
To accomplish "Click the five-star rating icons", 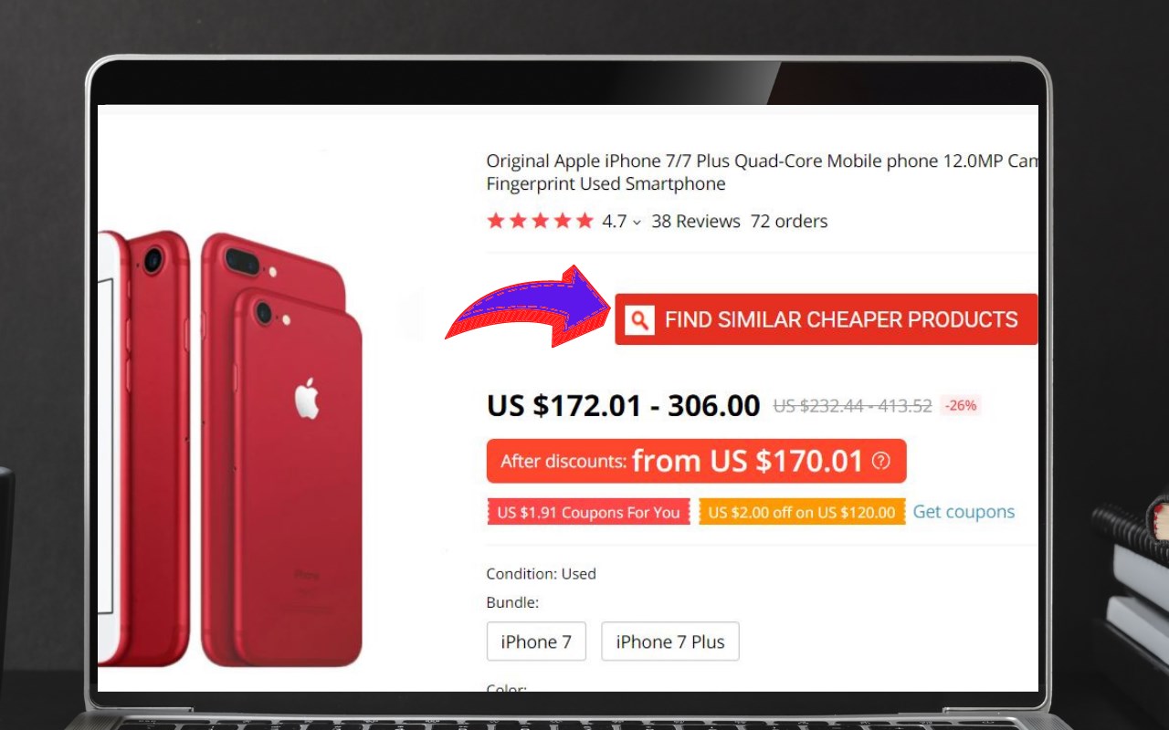I will pyautogui.click(x=541, y=221).
